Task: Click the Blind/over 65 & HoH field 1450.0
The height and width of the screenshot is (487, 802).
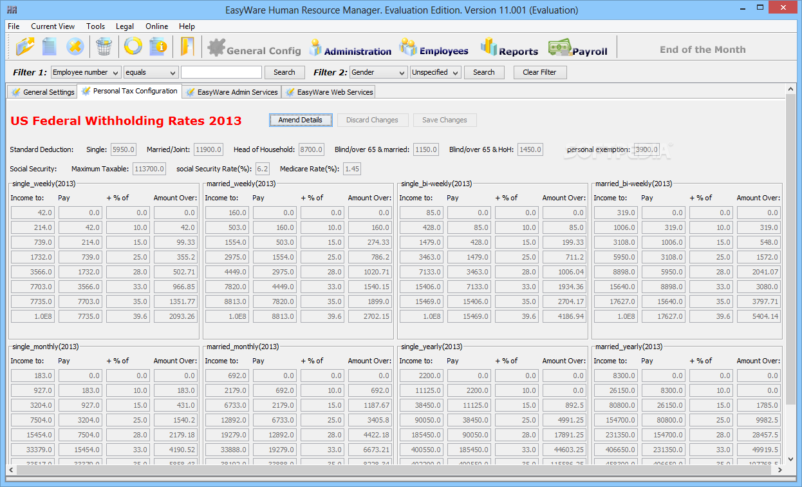Action: click(x=530, y=149)
